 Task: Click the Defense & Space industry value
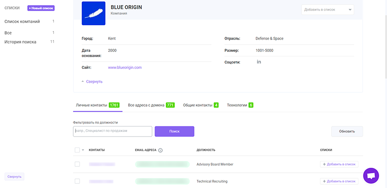click(270, 39)
